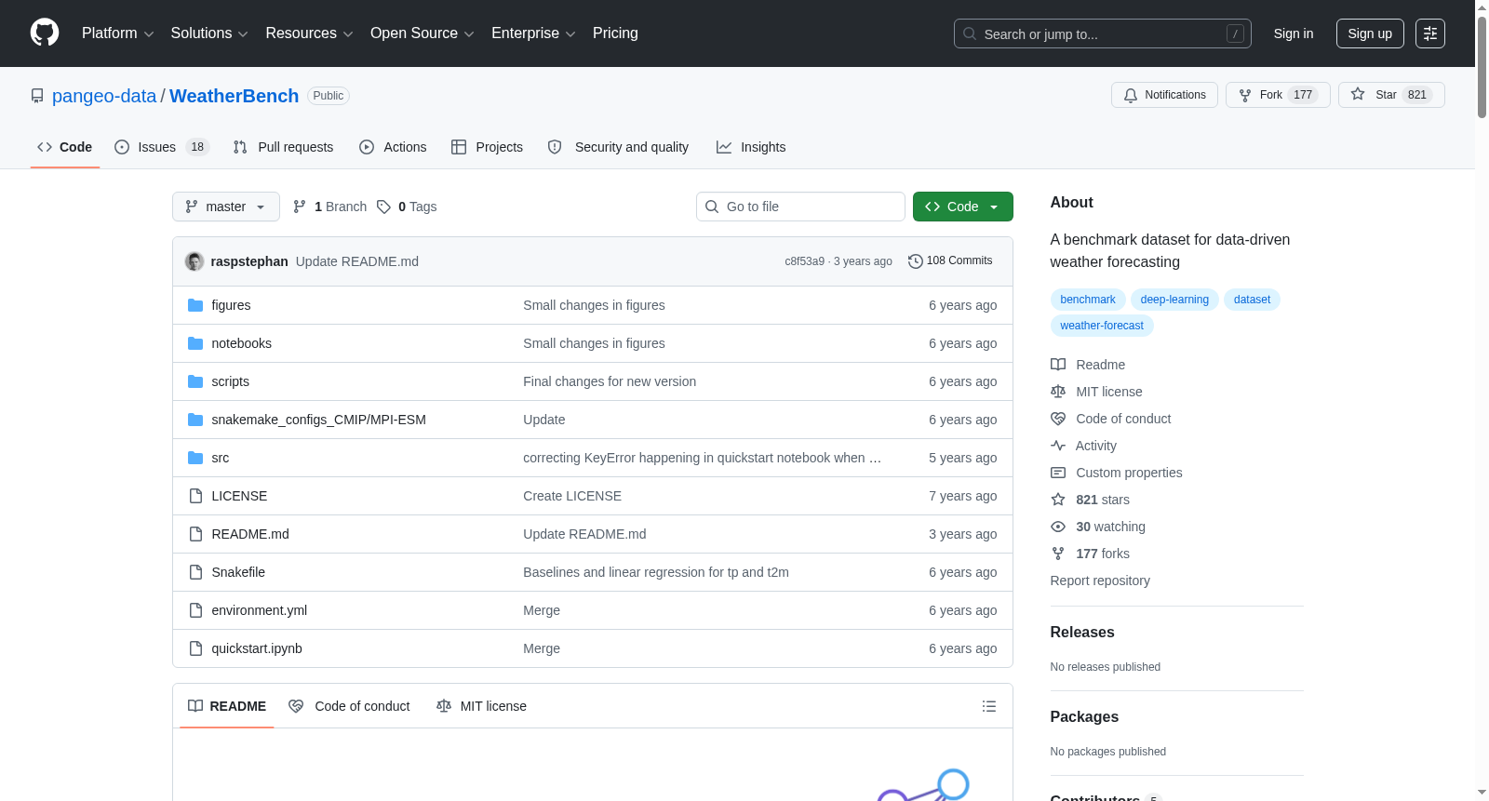The width and height of the screenshot is (1489, 801).
Task: Select the Code repository tab
Action: click(x=65, y=147)
